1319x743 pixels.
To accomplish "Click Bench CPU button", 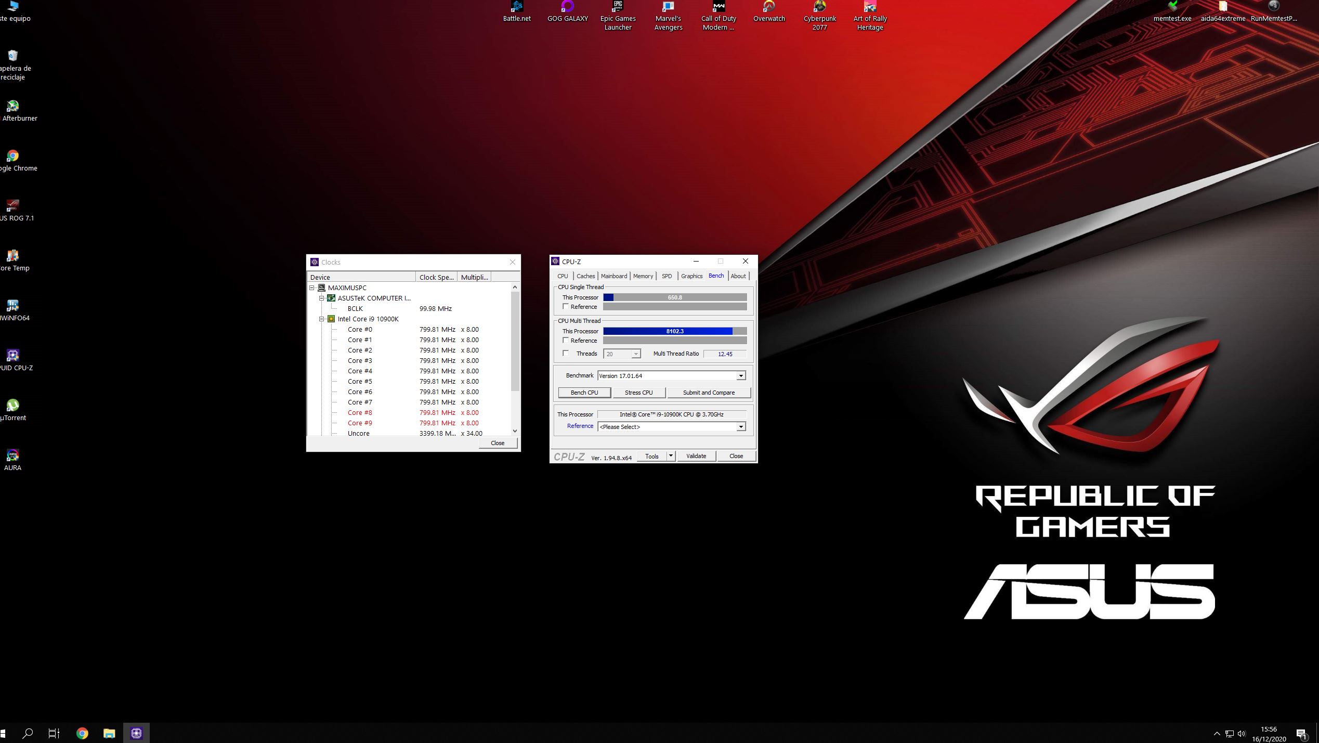I will (x=584, y=393).
